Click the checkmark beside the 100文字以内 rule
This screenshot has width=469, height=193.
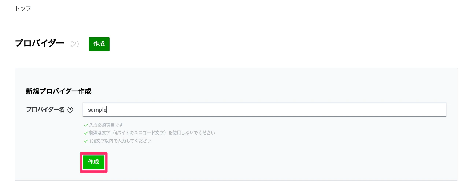pos(86,141)
